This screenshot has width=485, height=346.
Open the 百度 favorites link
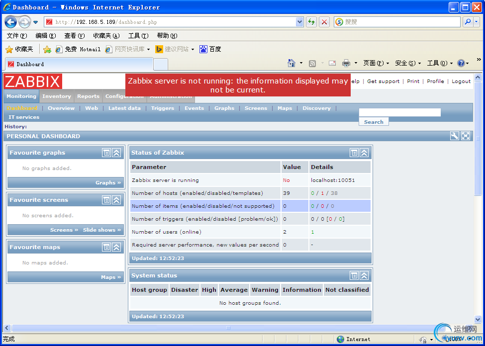pyautogui.click(x=210, y=49)
